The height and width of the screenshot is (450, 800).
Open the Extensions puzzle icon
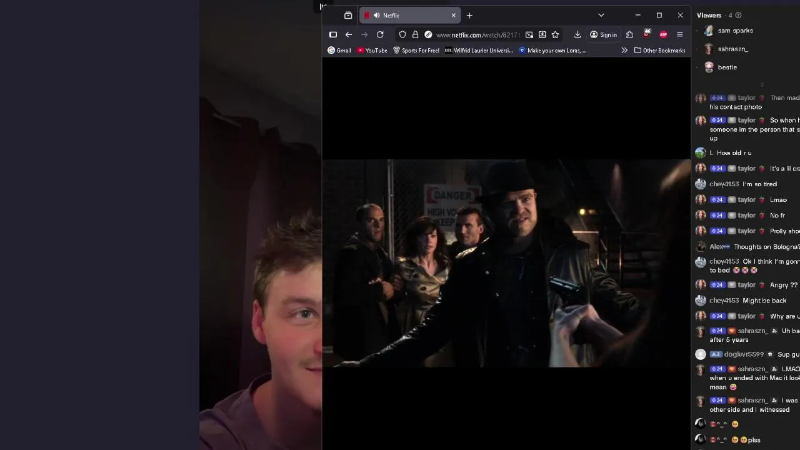click(629, 34)
